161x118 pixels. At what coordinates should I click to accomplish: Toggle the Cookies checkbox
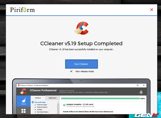click(x=35, y=109)
